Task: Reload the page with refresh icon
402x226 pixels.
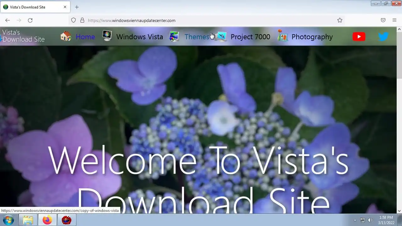Action: (30, 20)
